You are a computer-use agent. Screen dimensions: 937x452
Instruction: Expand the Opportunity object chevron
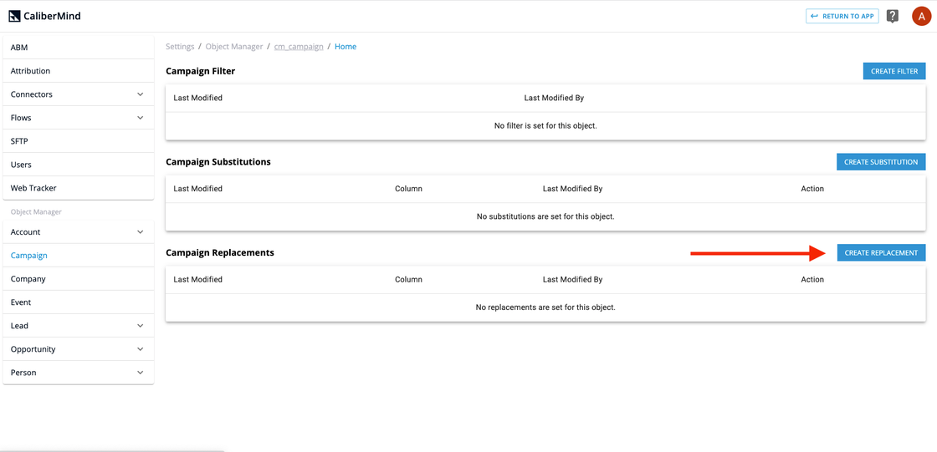[141, 348]
